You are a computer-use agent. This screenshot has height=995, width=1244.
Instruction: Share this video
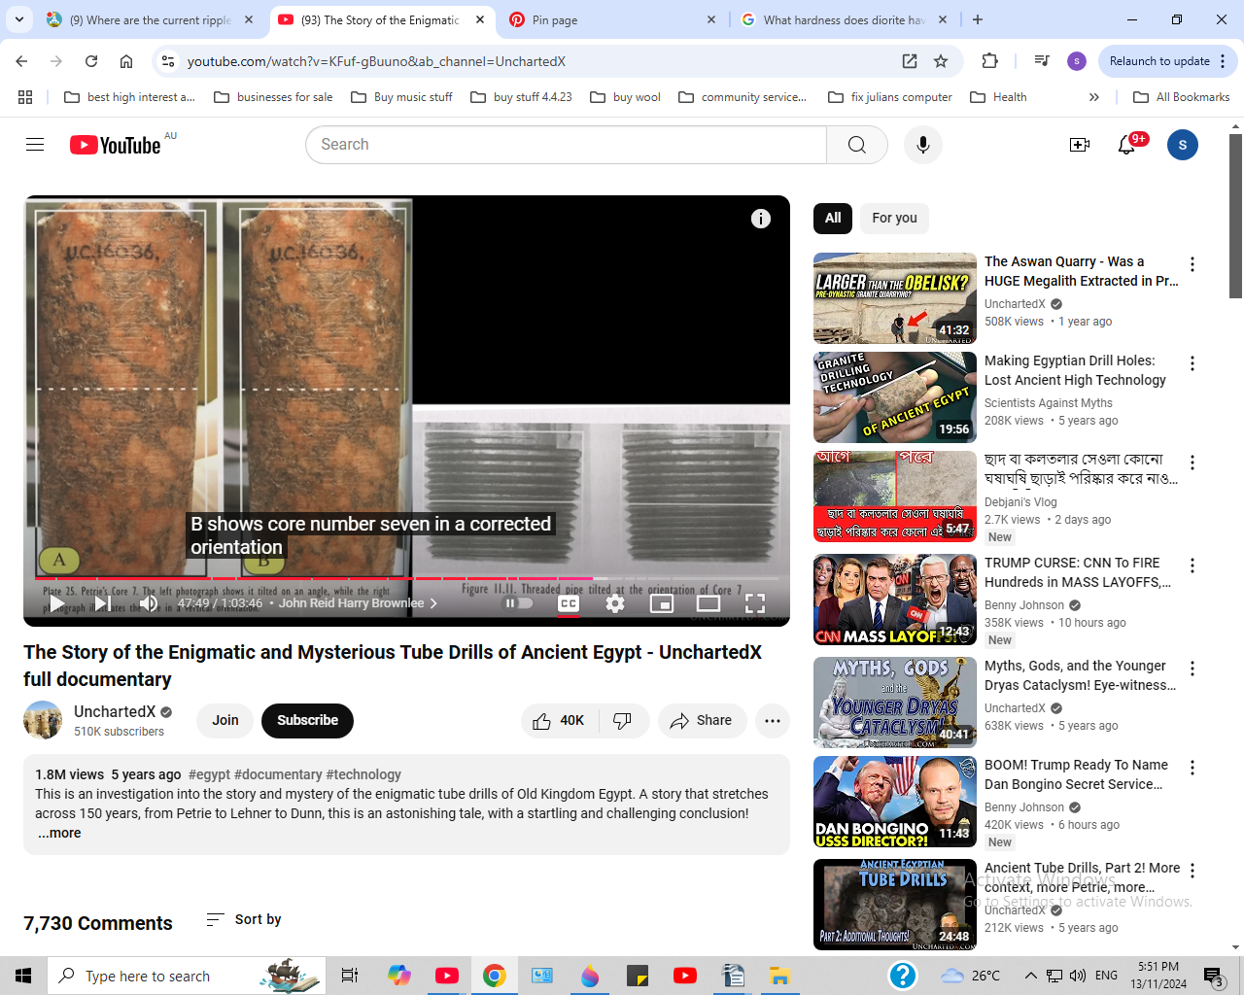click(702, 720)
